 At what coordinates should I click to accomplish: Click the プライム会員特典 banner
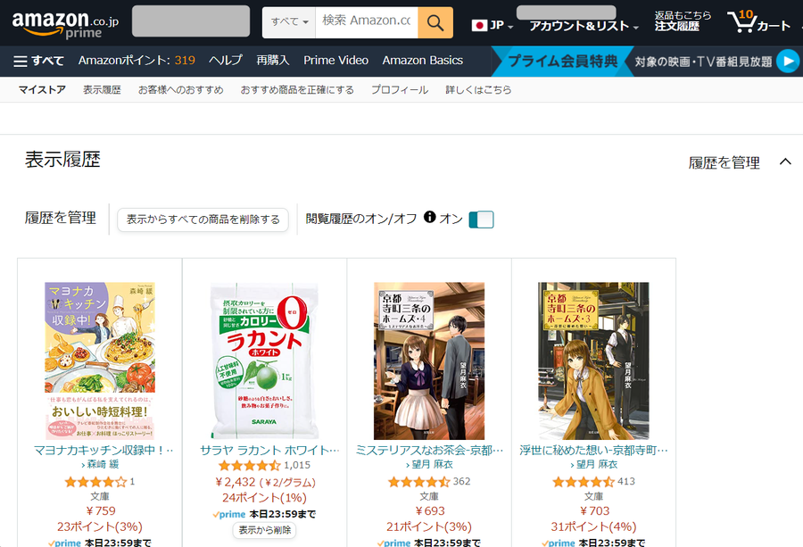point(563,62)
